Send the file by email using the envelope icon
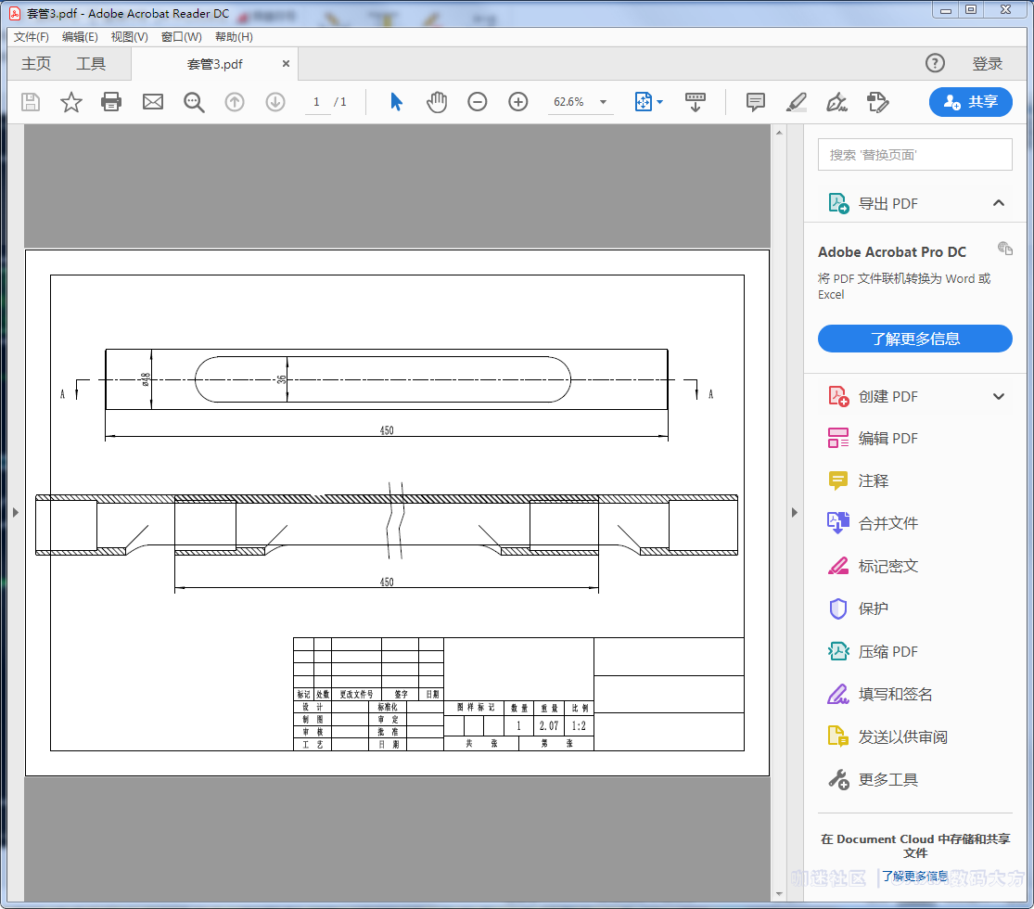 153,102
